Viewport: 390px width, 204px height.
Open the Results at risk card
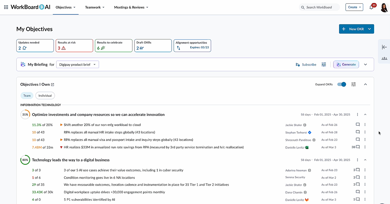[x=74, y=45]
